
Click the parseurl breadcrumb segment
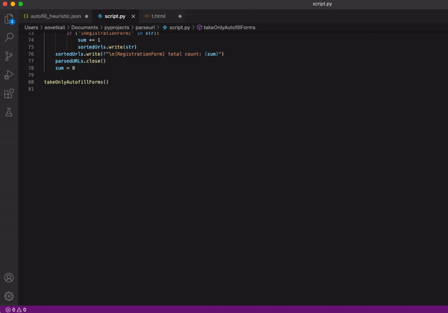[x=145, y=28]
